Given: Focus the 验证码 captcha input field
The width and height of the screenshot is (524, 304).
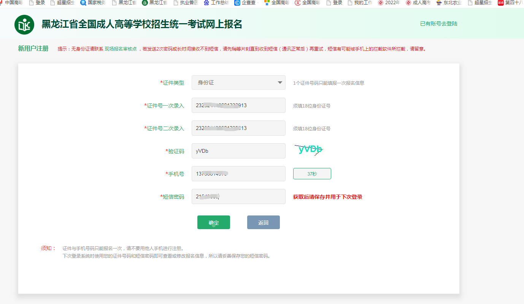Looking at the screenshot, I should point(238,151).
